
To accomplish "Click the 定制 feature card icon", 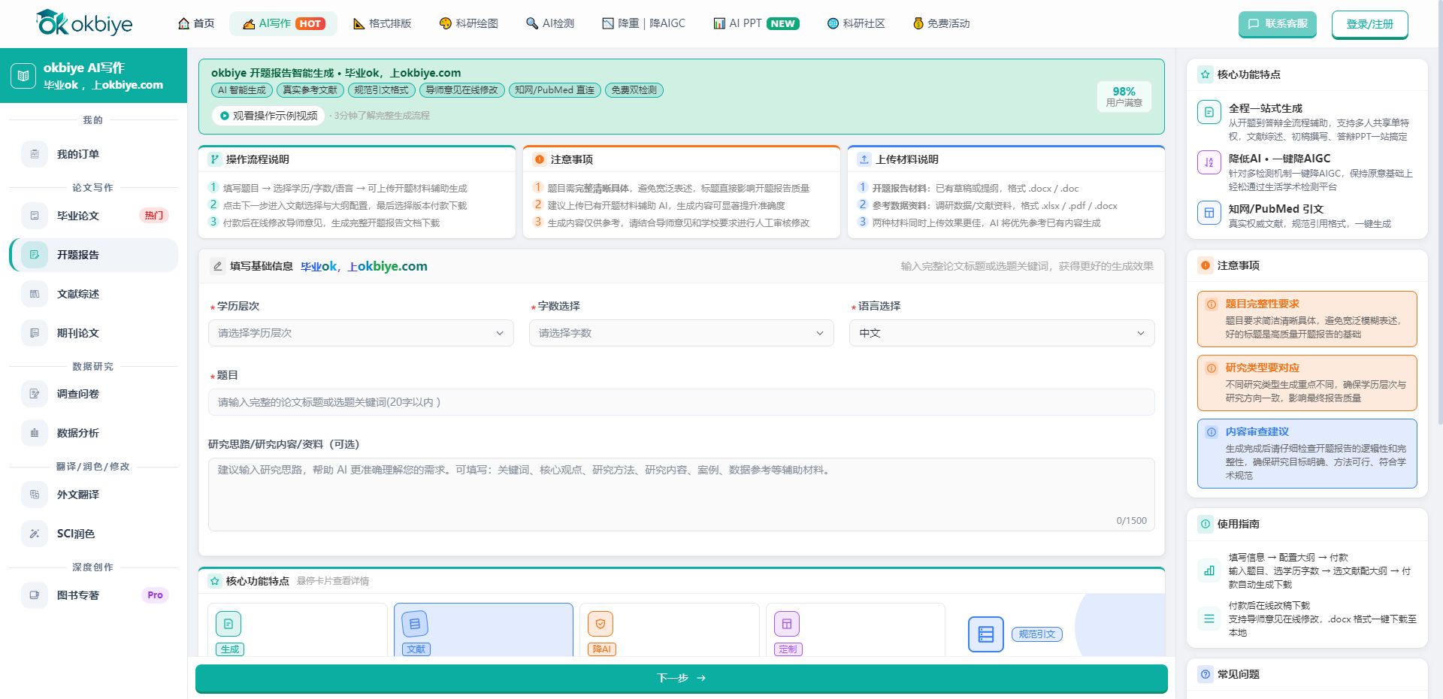I will [787, 624].
